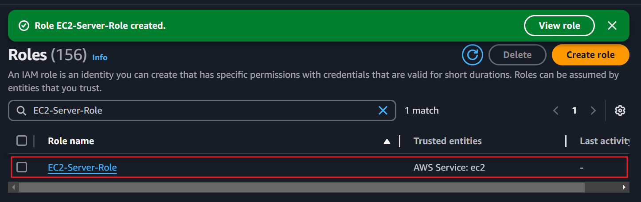The width and height of the screenshot is (641, 202).
Task: Click the search magnifier icon
Action: click(x=21, y=111)
